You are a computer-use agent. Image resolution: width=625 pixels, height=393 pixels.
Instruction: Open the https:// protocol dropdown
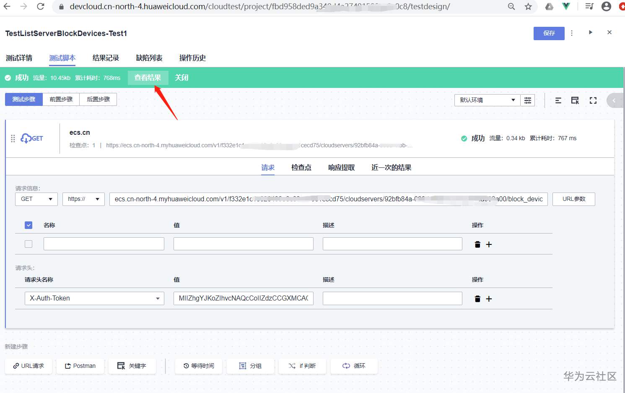coord(83,199)
